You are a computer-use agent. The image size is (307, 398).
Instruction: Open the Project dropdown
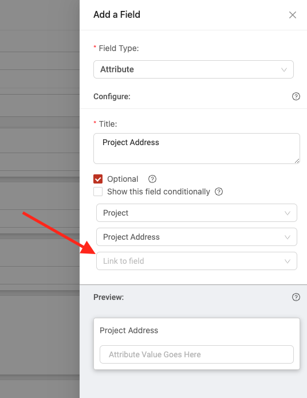point(196,213)
